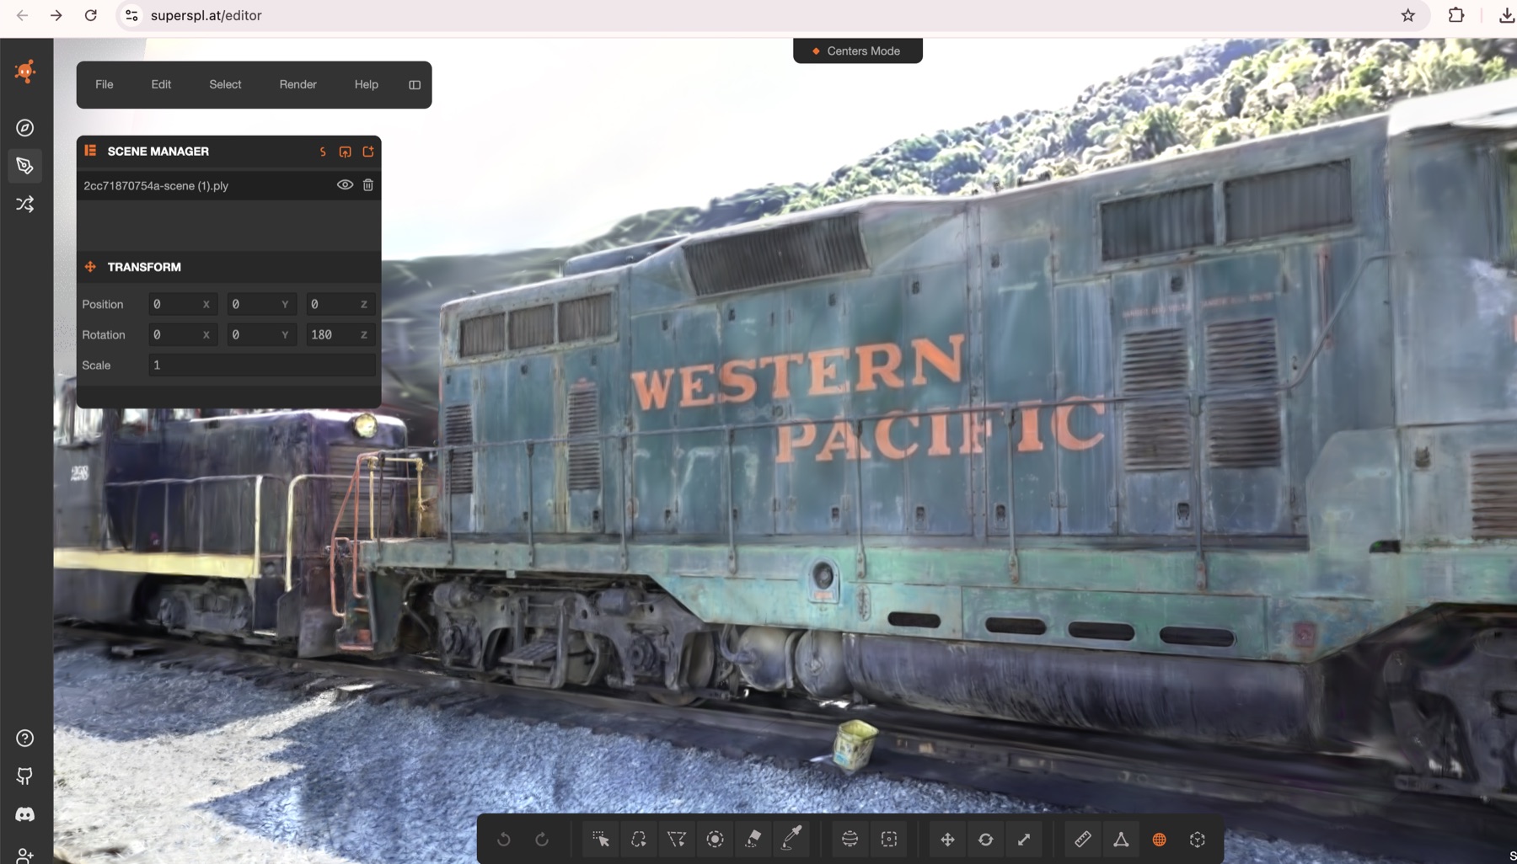Click the SCENE MANAGER panel title
1517x864 pixels.
tap(158, 152)
